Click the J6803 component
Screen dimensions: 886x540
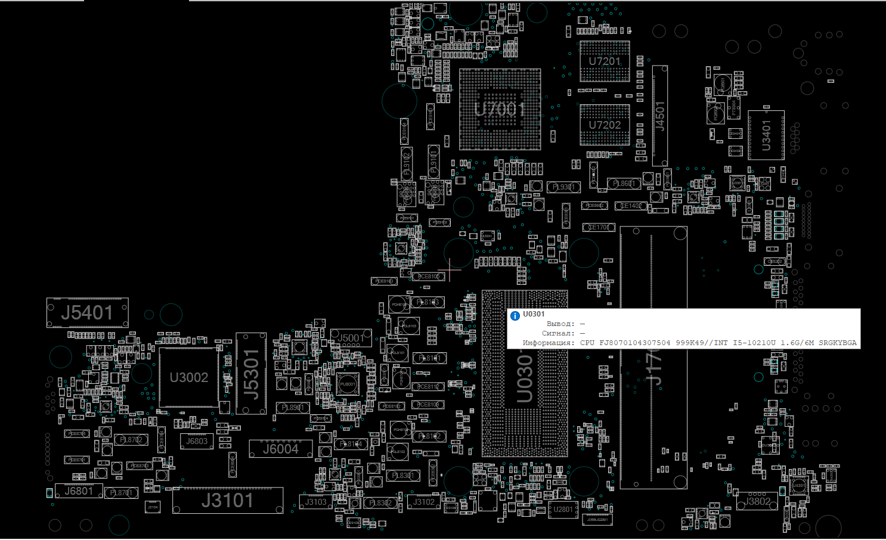[197, 442]
